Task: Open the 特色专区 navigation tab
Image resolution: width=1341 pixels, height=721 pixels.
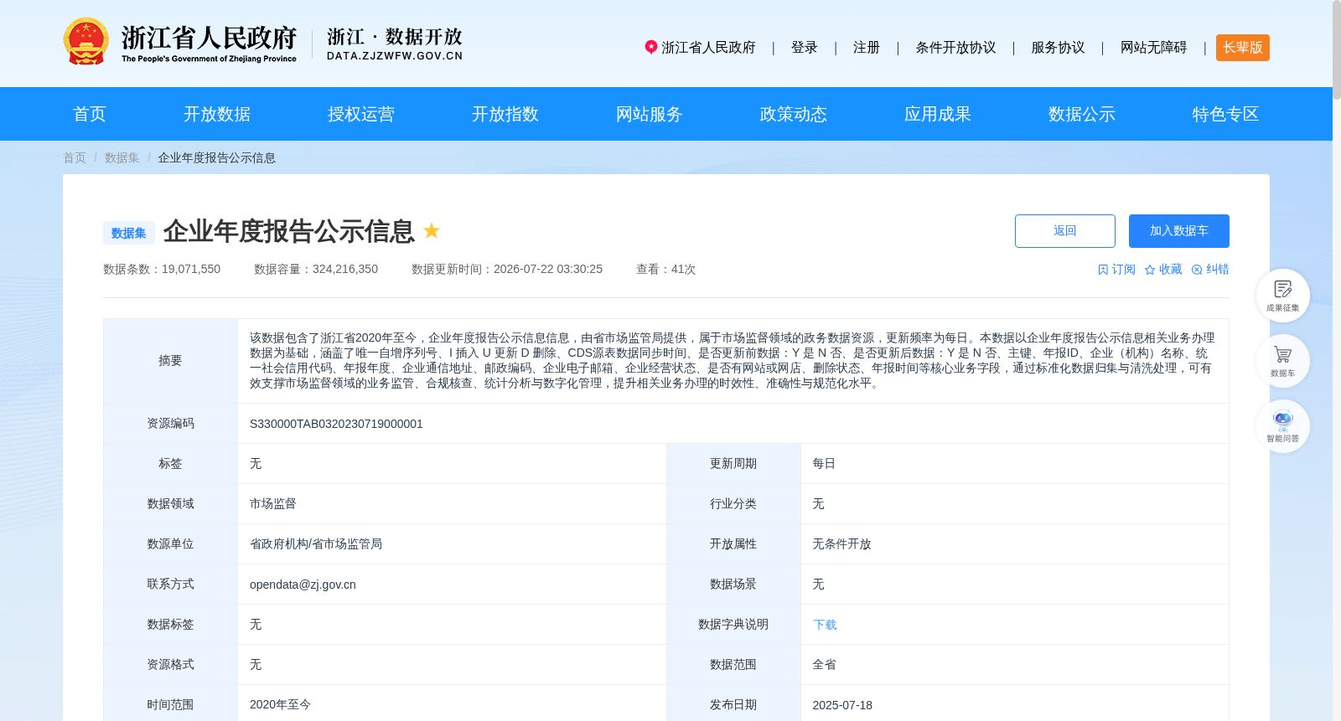Action: click(1226, 114)
